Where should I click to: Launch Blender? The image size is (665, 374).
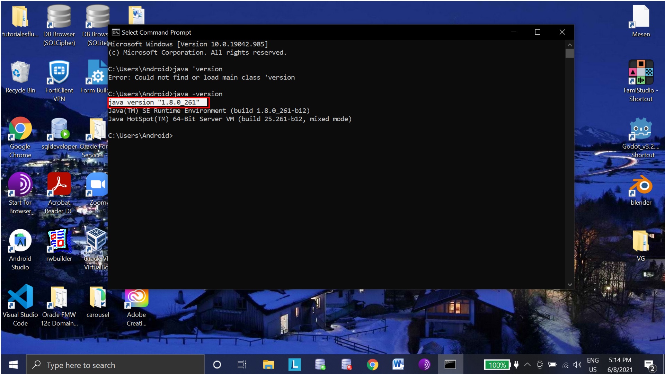click(640, 184)
